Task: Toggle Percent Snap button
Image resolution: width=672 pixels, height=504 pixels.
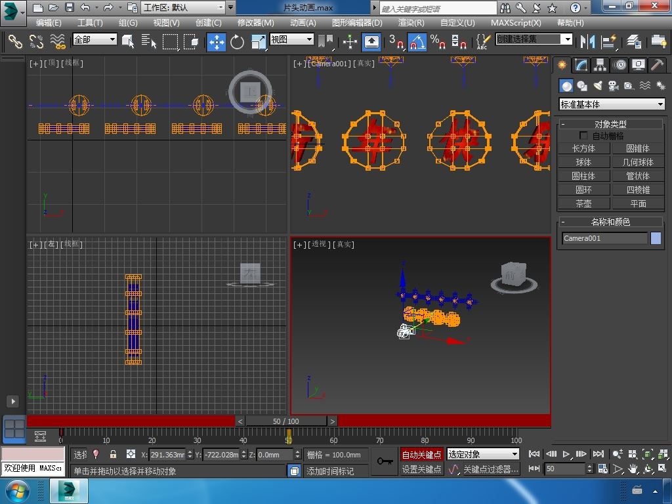Action: [x=438, y=41]
